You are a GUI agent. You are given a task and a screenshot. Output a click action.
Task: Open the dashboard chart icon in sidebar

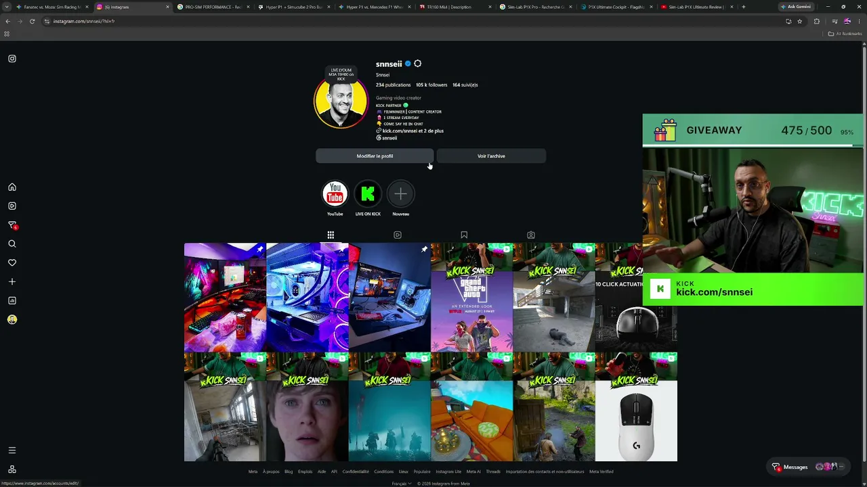tap(12, 301)
